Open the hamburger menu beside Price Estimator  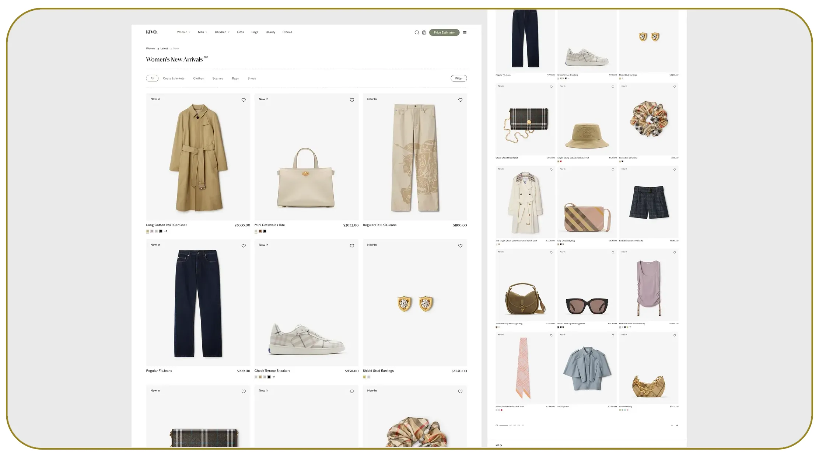465,32
